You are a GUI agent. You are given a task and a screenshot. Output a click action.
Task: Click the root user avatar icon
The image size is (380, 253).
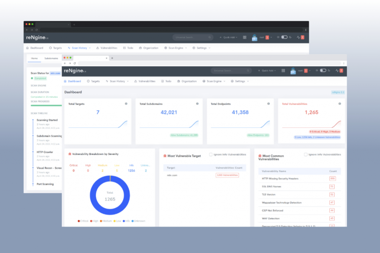(293, 71)
